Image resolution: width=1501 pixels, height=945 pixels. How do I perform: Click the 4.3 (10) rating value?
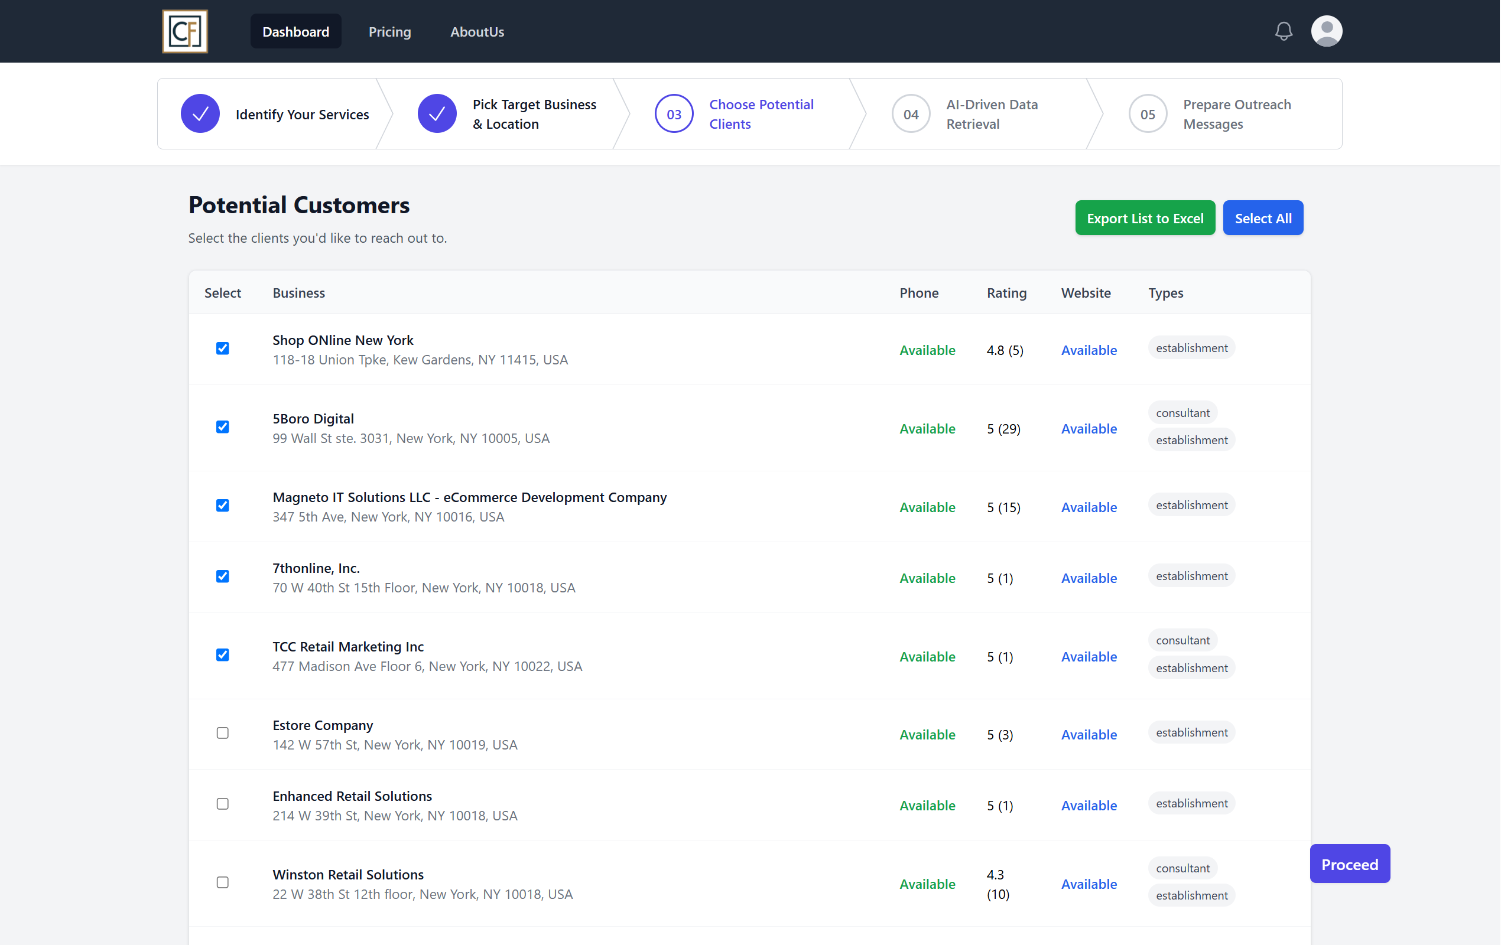(x=998, y=884)
